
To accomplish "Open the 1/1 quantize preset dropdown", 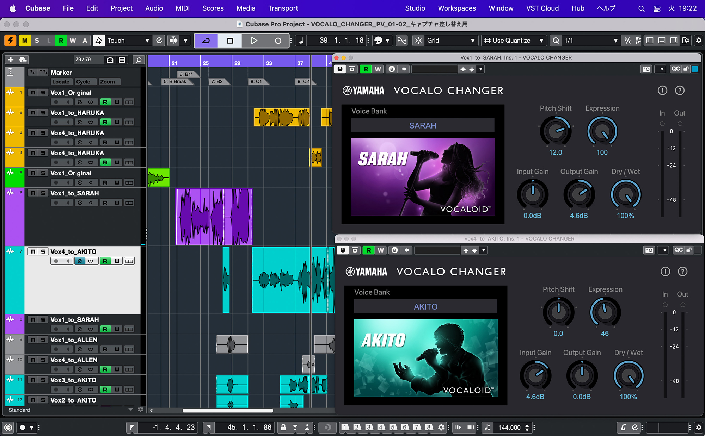I will pyautogui.click(x=590, y=41).
